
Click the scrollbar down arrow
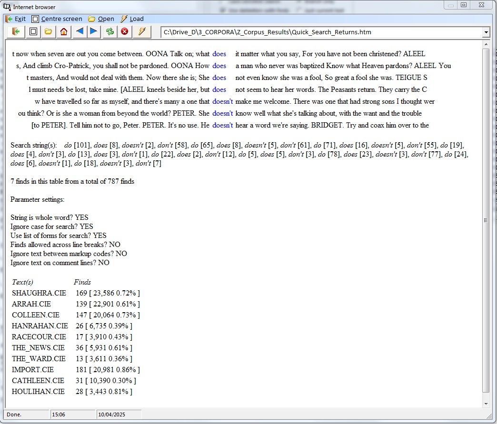tap(486, 404)
